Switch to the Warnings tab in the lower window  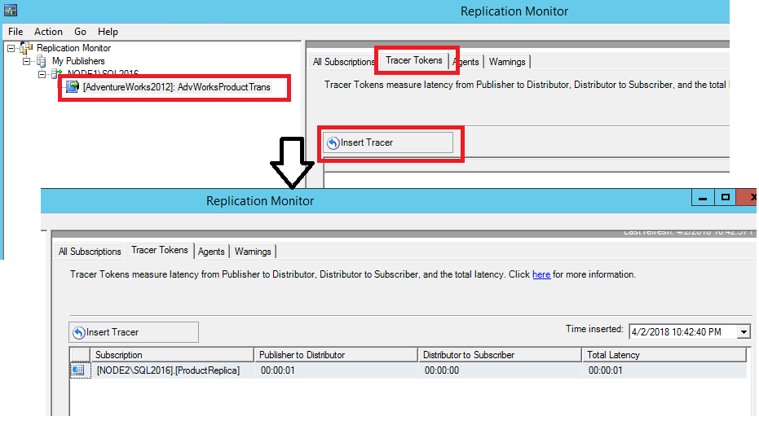tap(254, 252)
